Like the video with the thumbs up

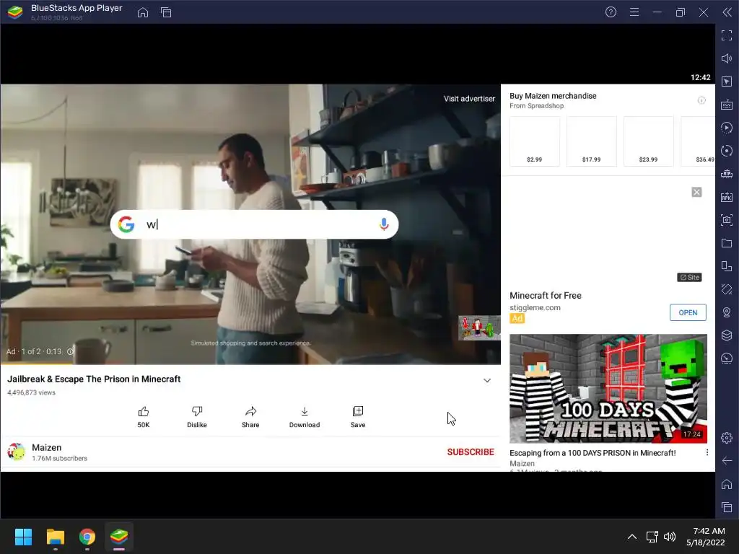tap(144, 417)
